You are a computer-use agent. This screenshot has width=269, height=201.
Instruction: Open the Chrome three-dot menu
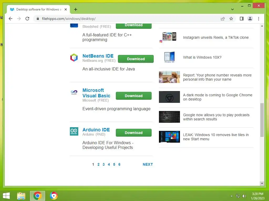tap(258, 19)
